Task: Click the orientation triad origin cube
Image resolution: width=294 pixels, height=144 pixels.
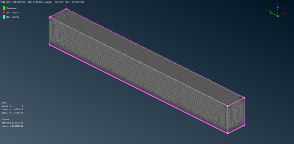Action: tap(278, 16)
